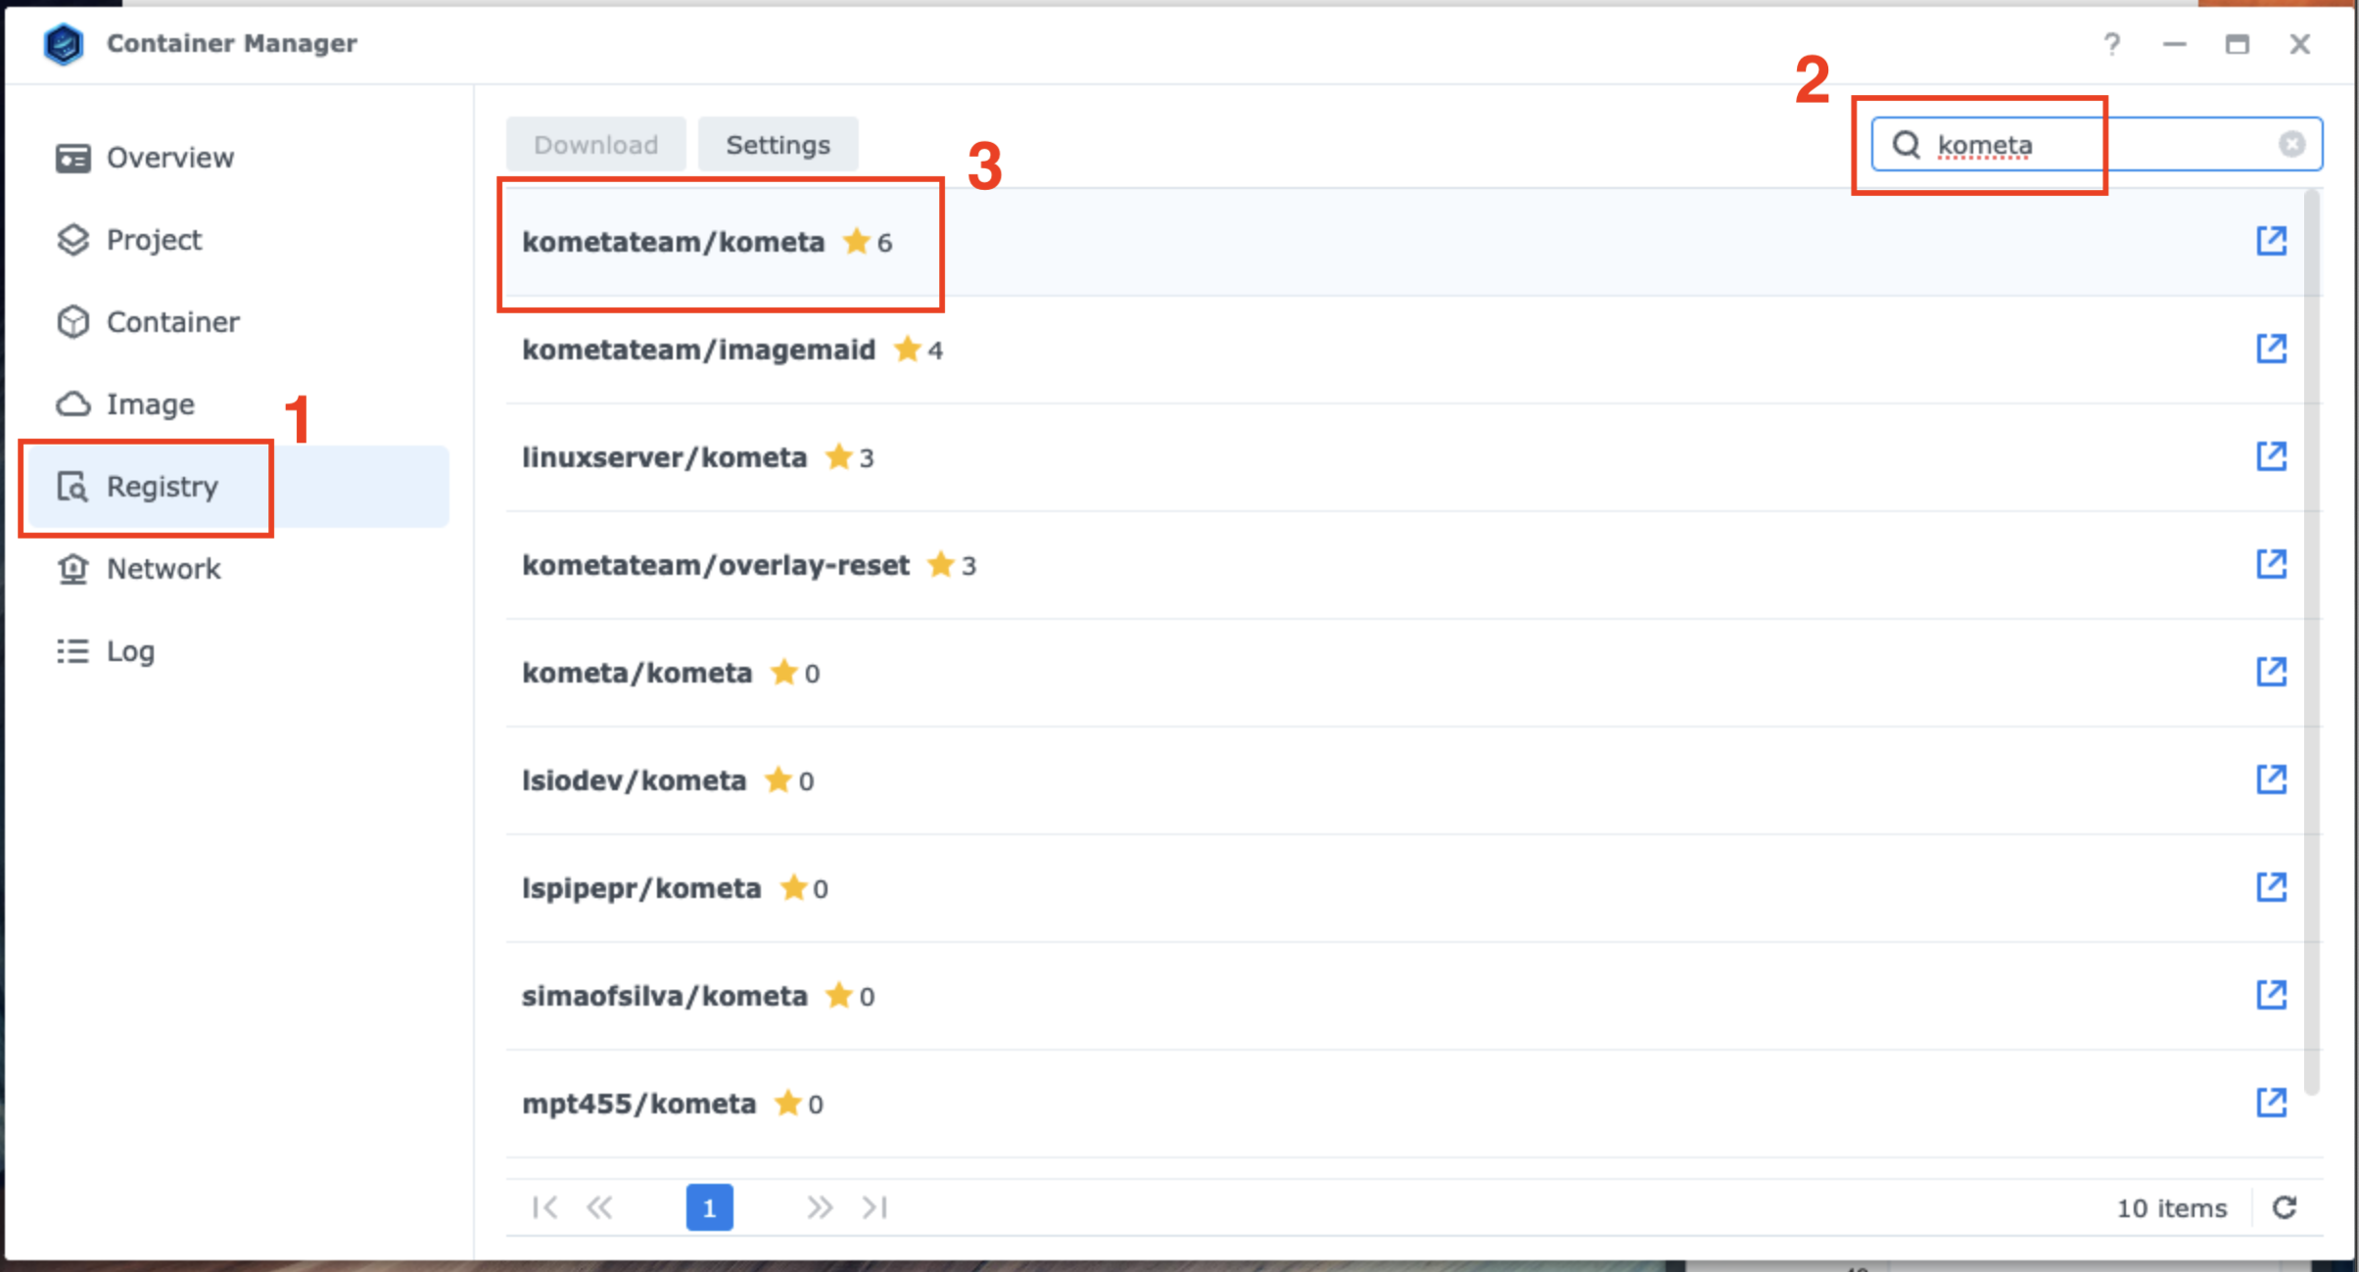The image size is (2359, 1272).
Task: Click the 10 items count label
Action: (2171, 1208)
